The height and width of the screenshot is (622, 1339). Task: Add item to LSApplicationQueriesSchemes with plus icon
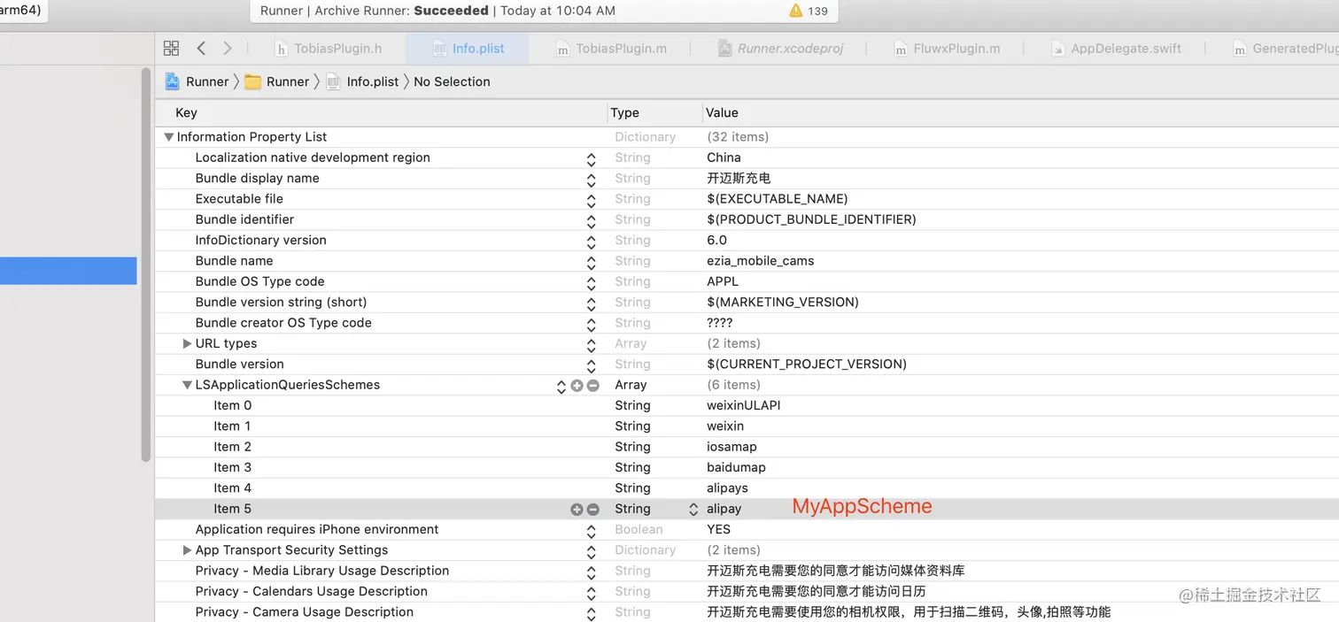click(x=577, y=386)
